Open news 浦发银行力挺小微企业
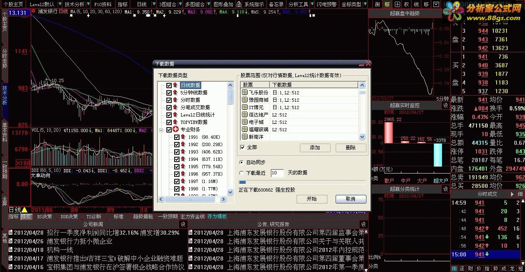The image size is (525, 272). tap(79, 241)
